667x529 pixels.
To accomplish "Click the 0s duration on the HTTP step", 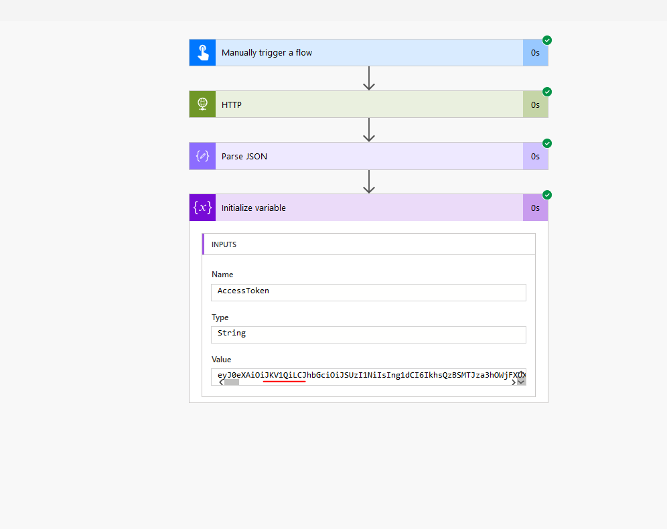I will 534,104.
